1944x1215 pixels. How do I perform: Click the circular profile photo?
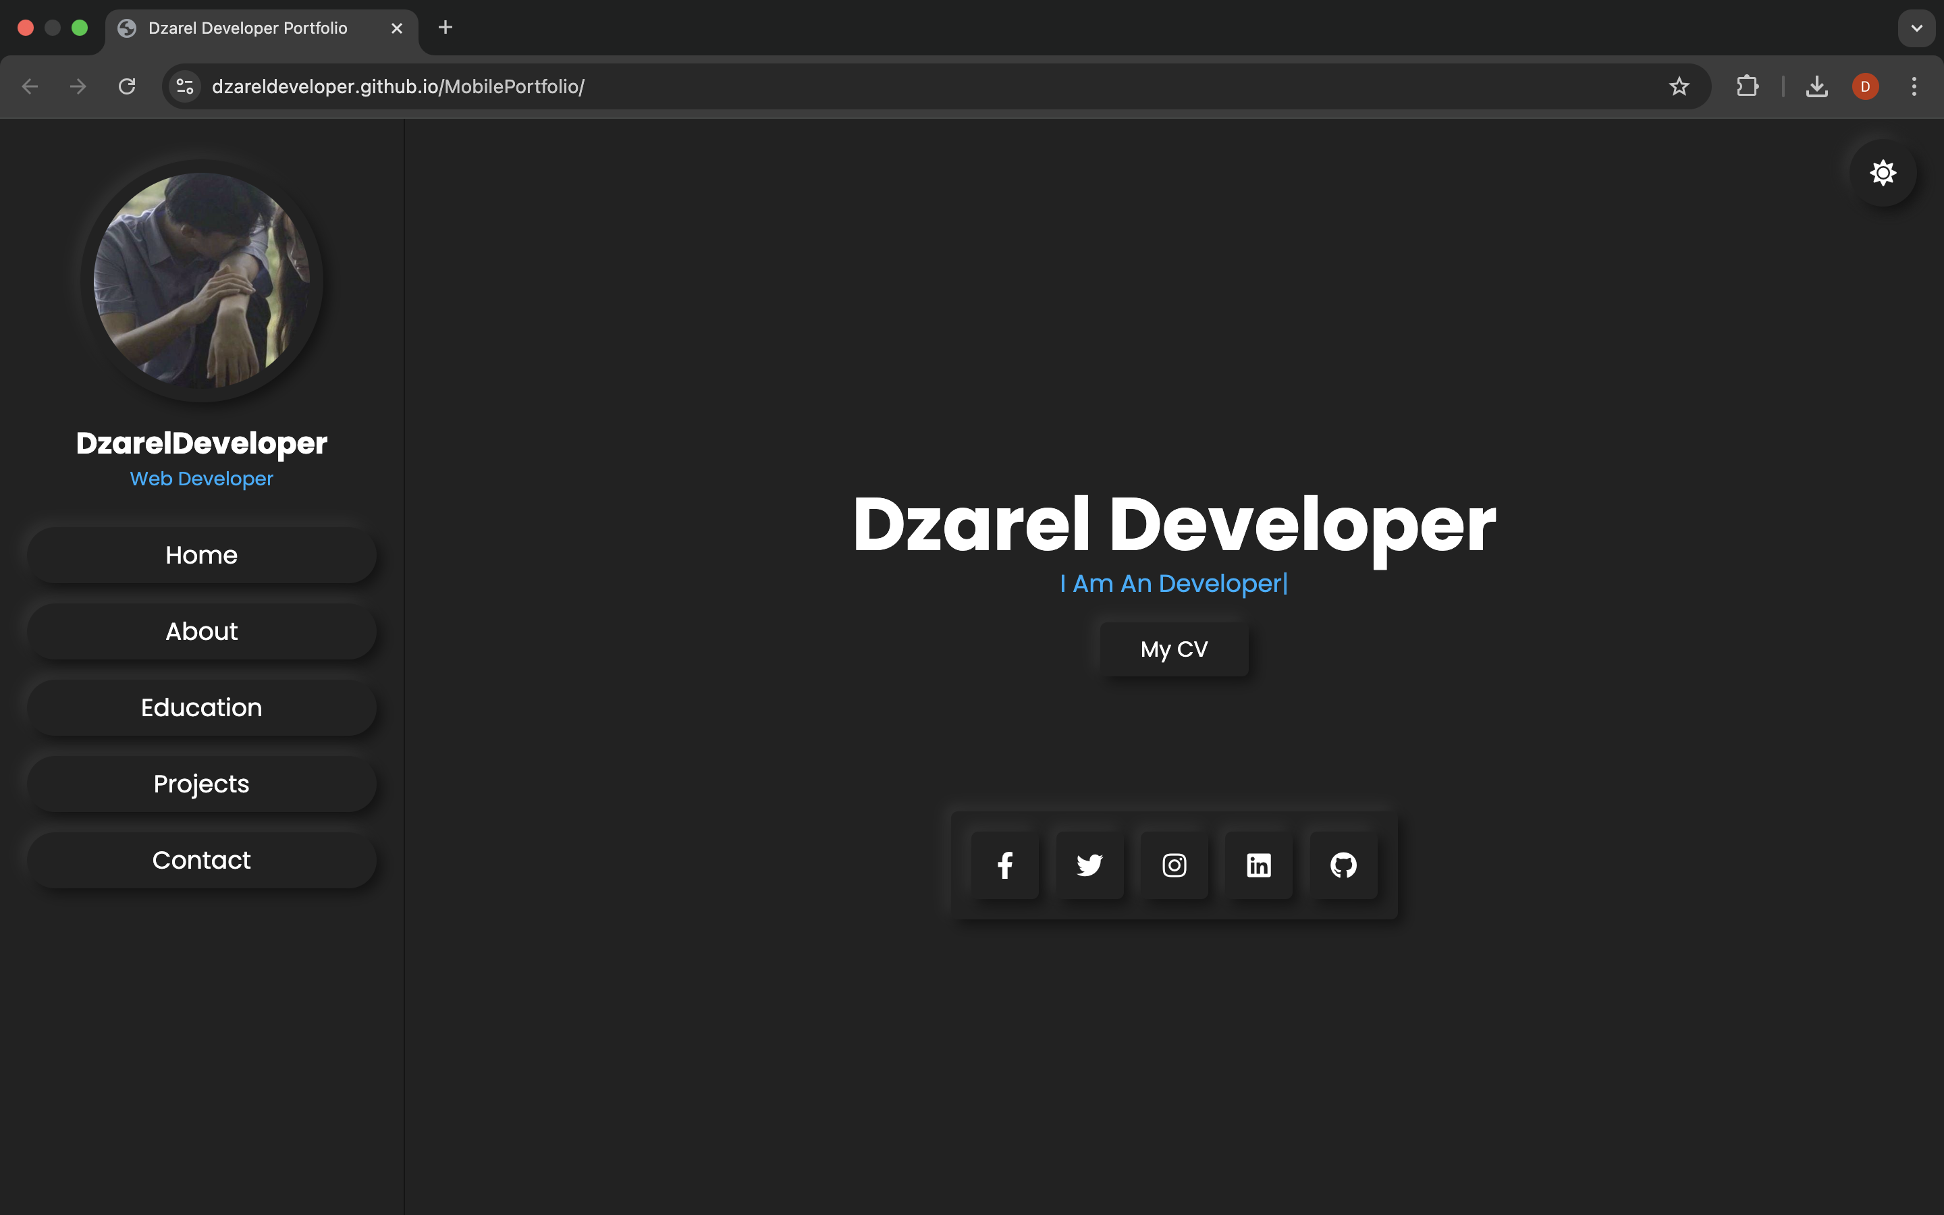click(x=202, y=280)
